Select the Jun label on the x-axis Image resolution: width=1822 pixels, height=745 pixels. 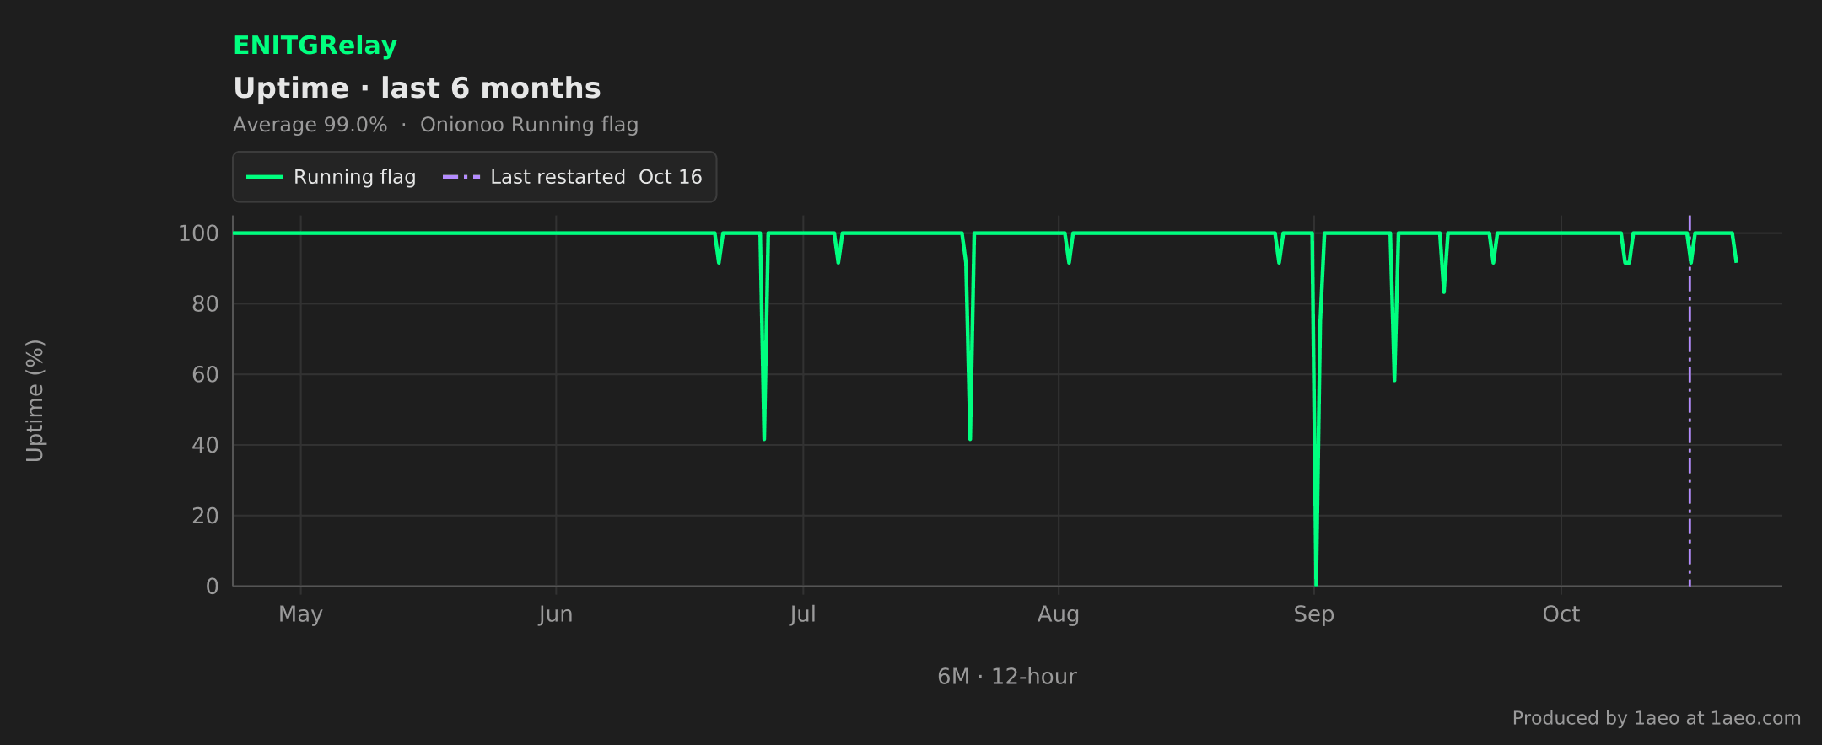pyautogui.click(x=556, y=614)
